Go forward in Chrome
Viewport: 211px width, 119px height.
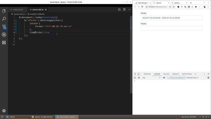(x=138, y=7)
